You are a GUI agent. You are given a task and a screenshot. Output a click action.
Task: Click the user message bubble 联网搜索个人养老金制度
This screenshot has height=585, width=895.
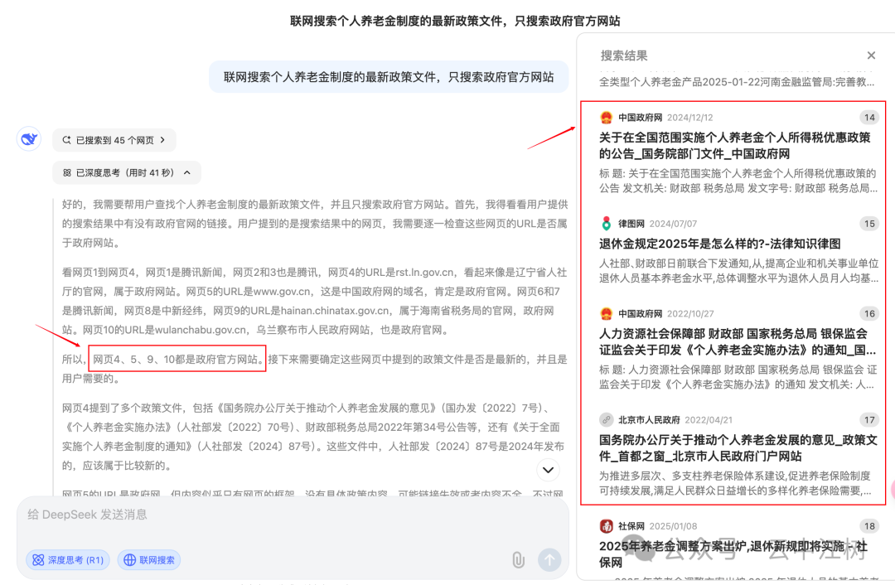pyautogui.click(x=389, y=77)
